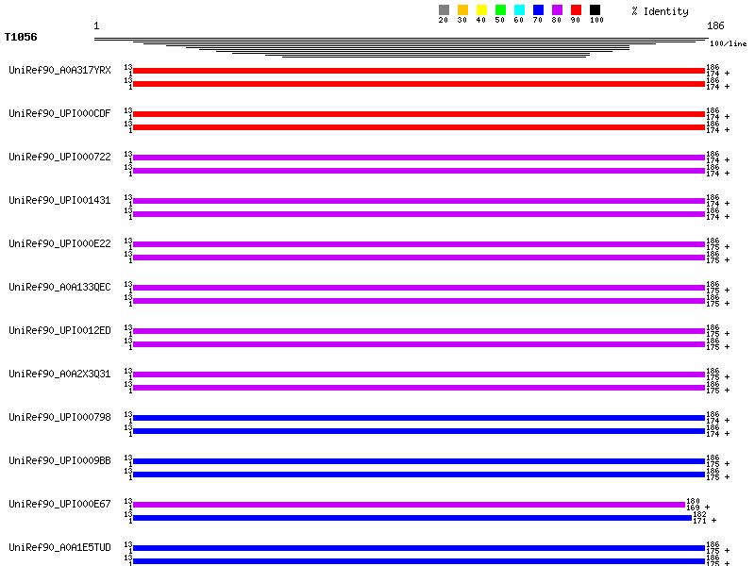The height and width of the screenshot is (566, 755).
Task: Select the UniRef90_UPI000722 hit label
Action: point(59,157)
